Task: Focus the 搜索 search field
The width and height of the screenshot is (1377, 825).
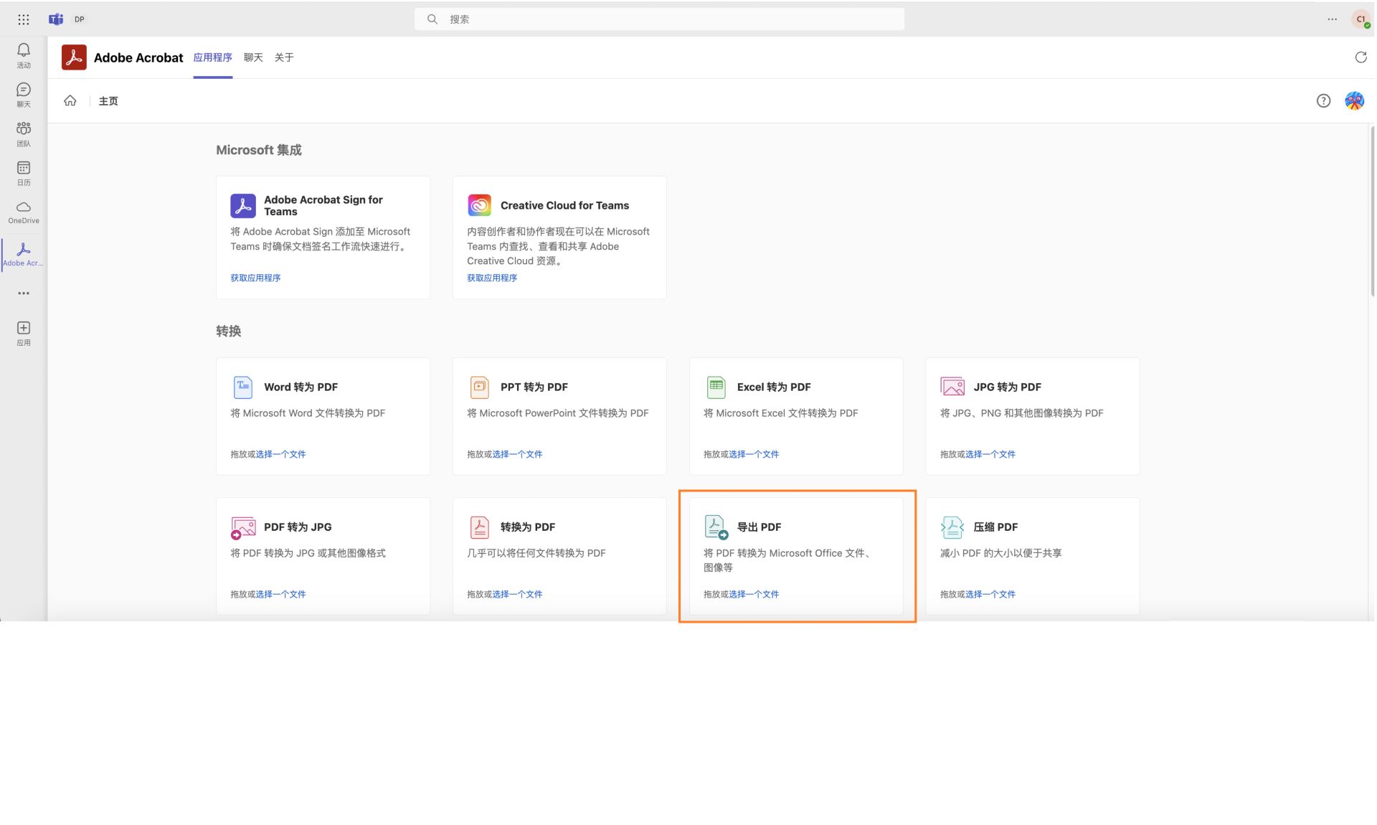Action: click(x=659, y=19)
